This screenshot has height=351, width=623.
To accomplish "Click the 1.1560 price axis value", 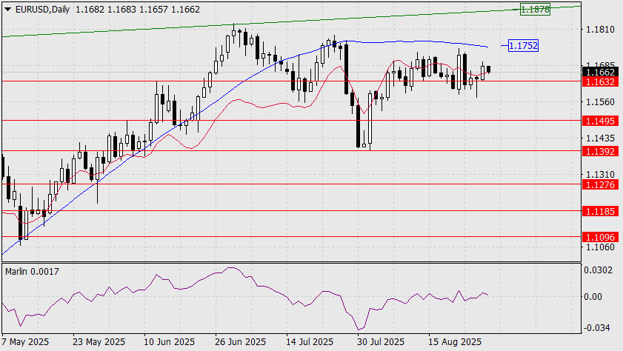I will [x=600, y=102].
